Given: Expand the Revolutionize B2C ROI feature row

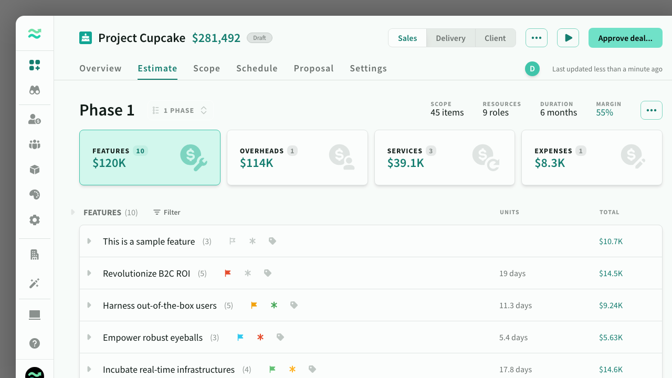Looking at the screenshot, I should 88,273.
